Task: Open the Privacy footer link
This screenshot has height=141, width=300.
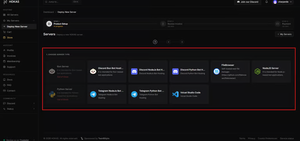Action: (x=252, y=138)
